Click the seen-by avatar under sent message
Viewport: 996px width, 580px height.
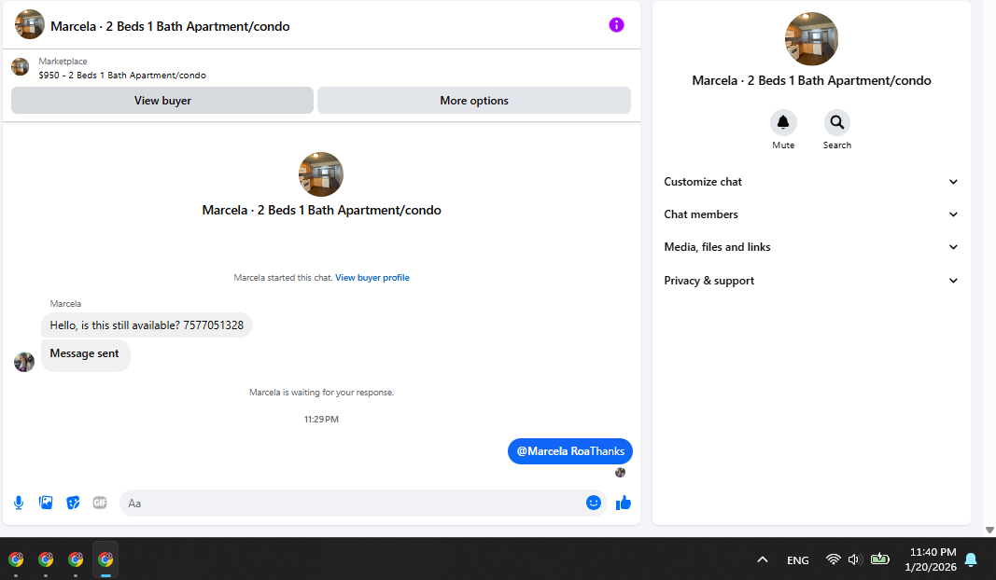point(620,472)
